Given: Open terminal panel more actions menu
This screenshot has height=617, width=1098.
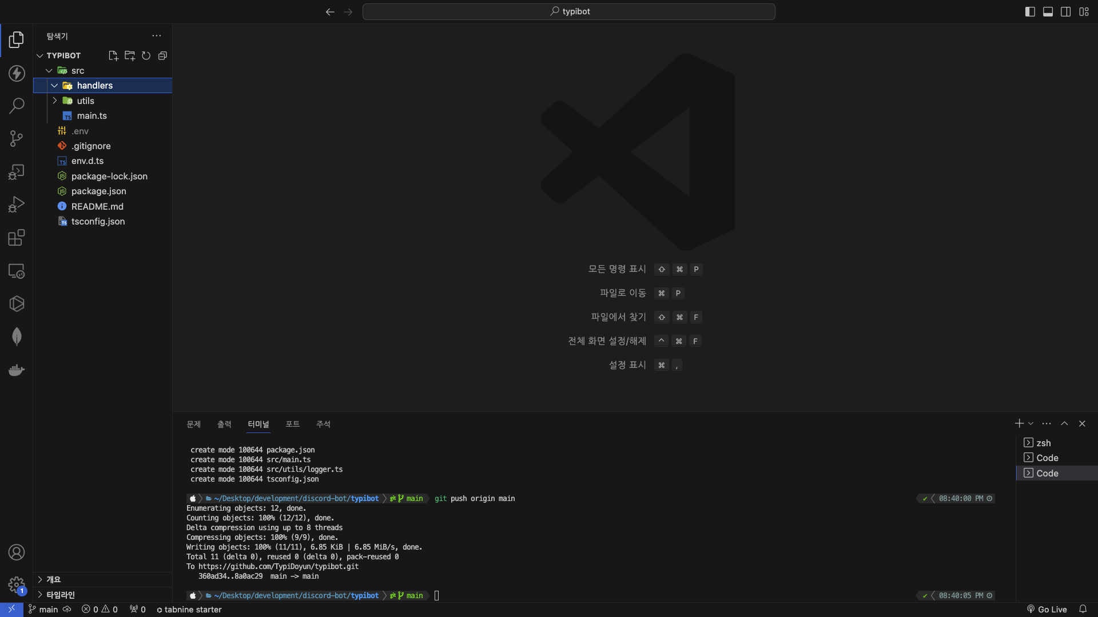Looking at the screenshot, I should (x=1047, y=423).
